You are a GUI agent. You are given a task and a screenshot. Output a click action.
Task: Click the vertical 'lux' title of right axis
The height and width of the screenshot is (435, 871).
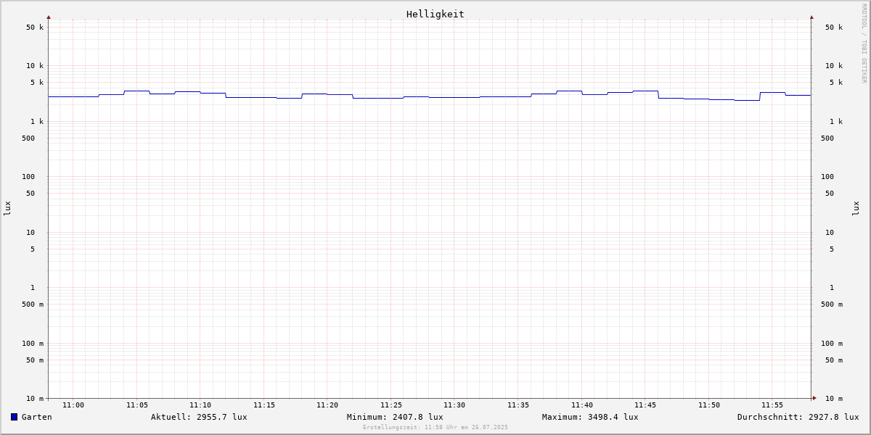pyautogui.click(x=856, y=209)
